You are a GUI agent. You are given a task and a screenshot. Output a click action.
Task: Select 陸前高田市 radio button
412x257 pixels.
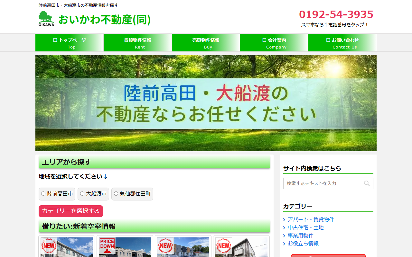(x=43, y=194)
